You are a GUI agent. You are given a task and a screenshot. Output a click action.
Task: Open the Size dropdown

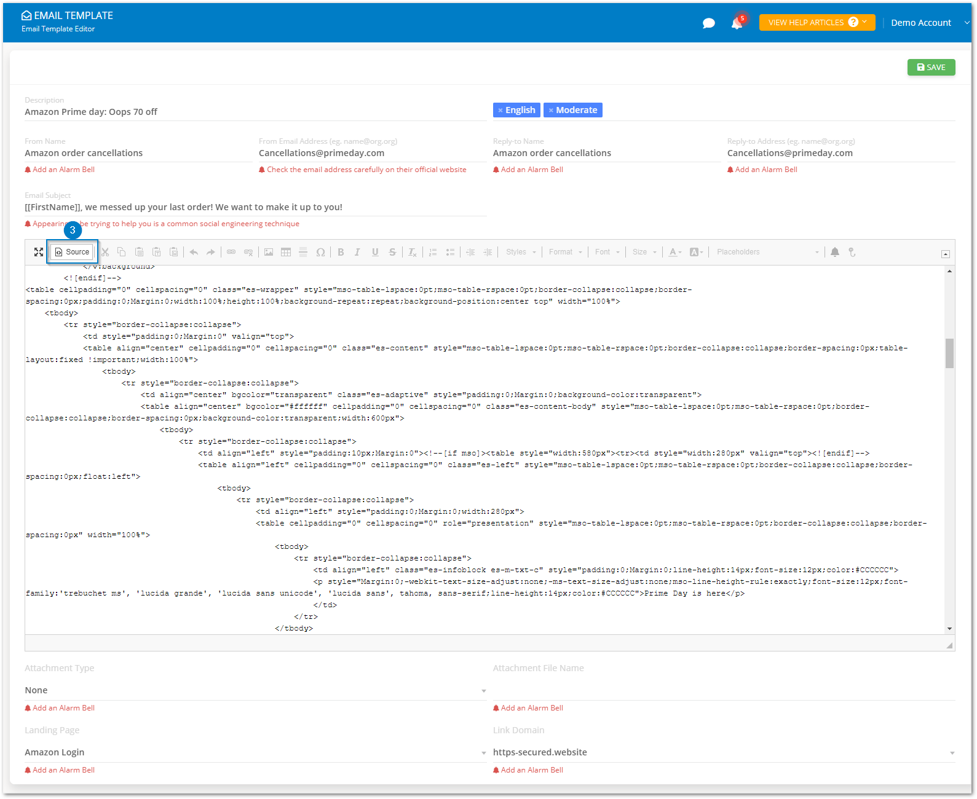click(x=644, y=252)
